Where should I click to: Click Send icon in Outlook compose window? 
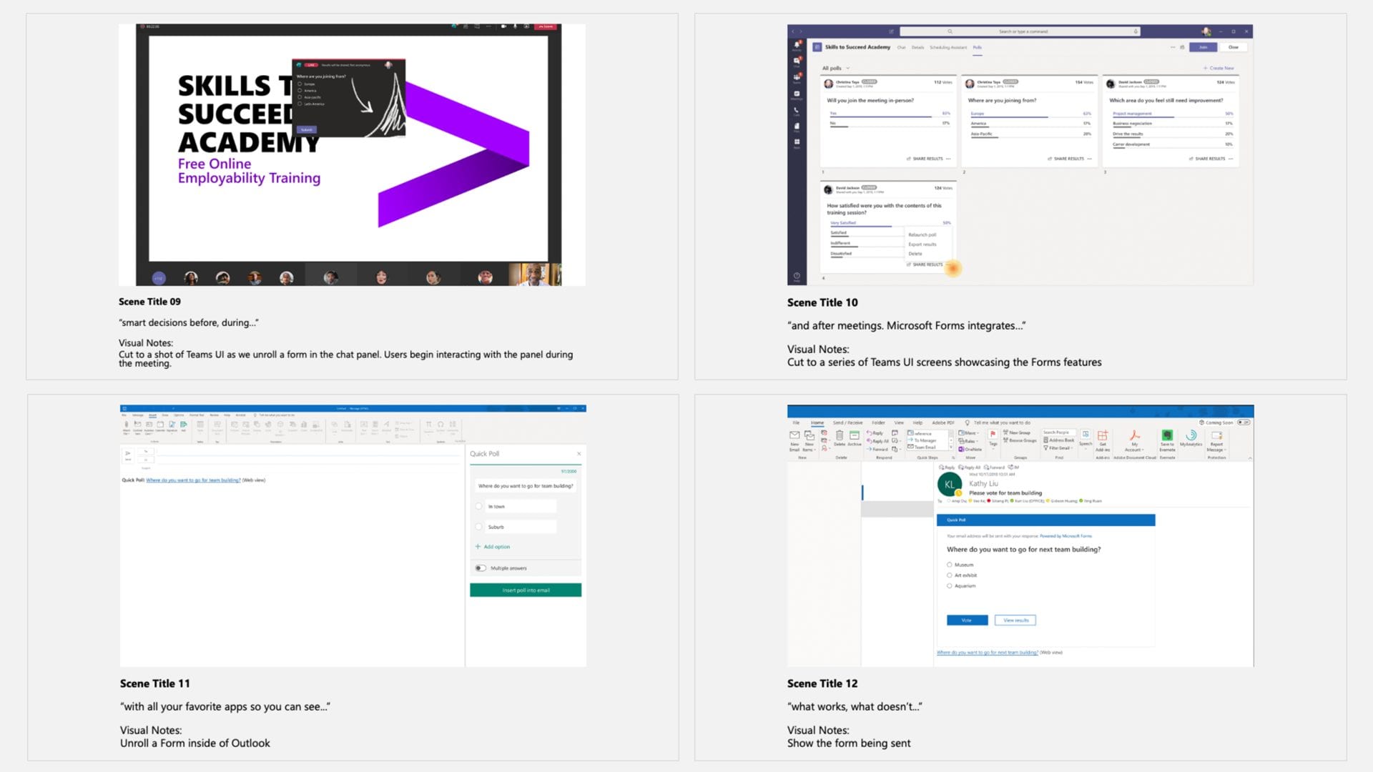click(x=128, y=454)
